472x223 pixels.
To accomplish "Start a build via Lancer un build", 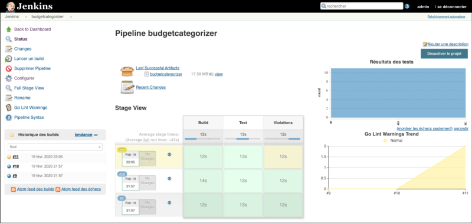I will pyautogui.click(x=29, y=59).
